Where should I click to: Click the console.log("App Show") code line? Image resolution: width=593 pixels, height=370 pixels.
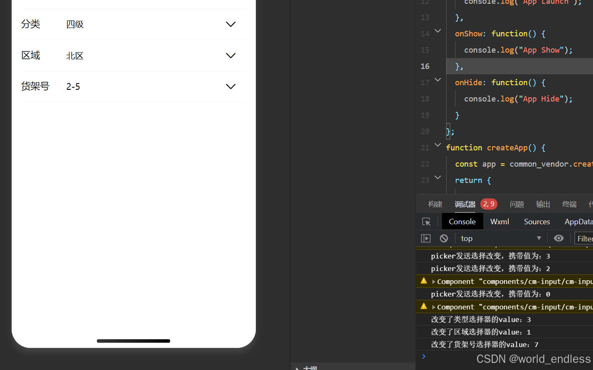(518, 50)
